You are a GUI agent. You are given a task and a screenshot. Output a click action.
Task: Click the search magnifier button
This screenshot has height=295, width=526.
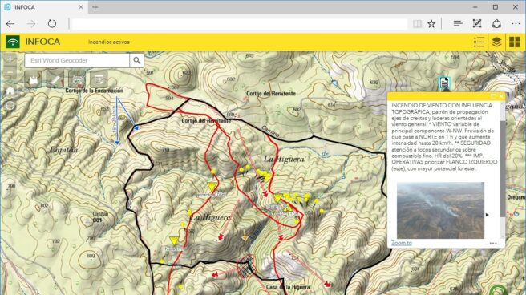click(136, 60)
